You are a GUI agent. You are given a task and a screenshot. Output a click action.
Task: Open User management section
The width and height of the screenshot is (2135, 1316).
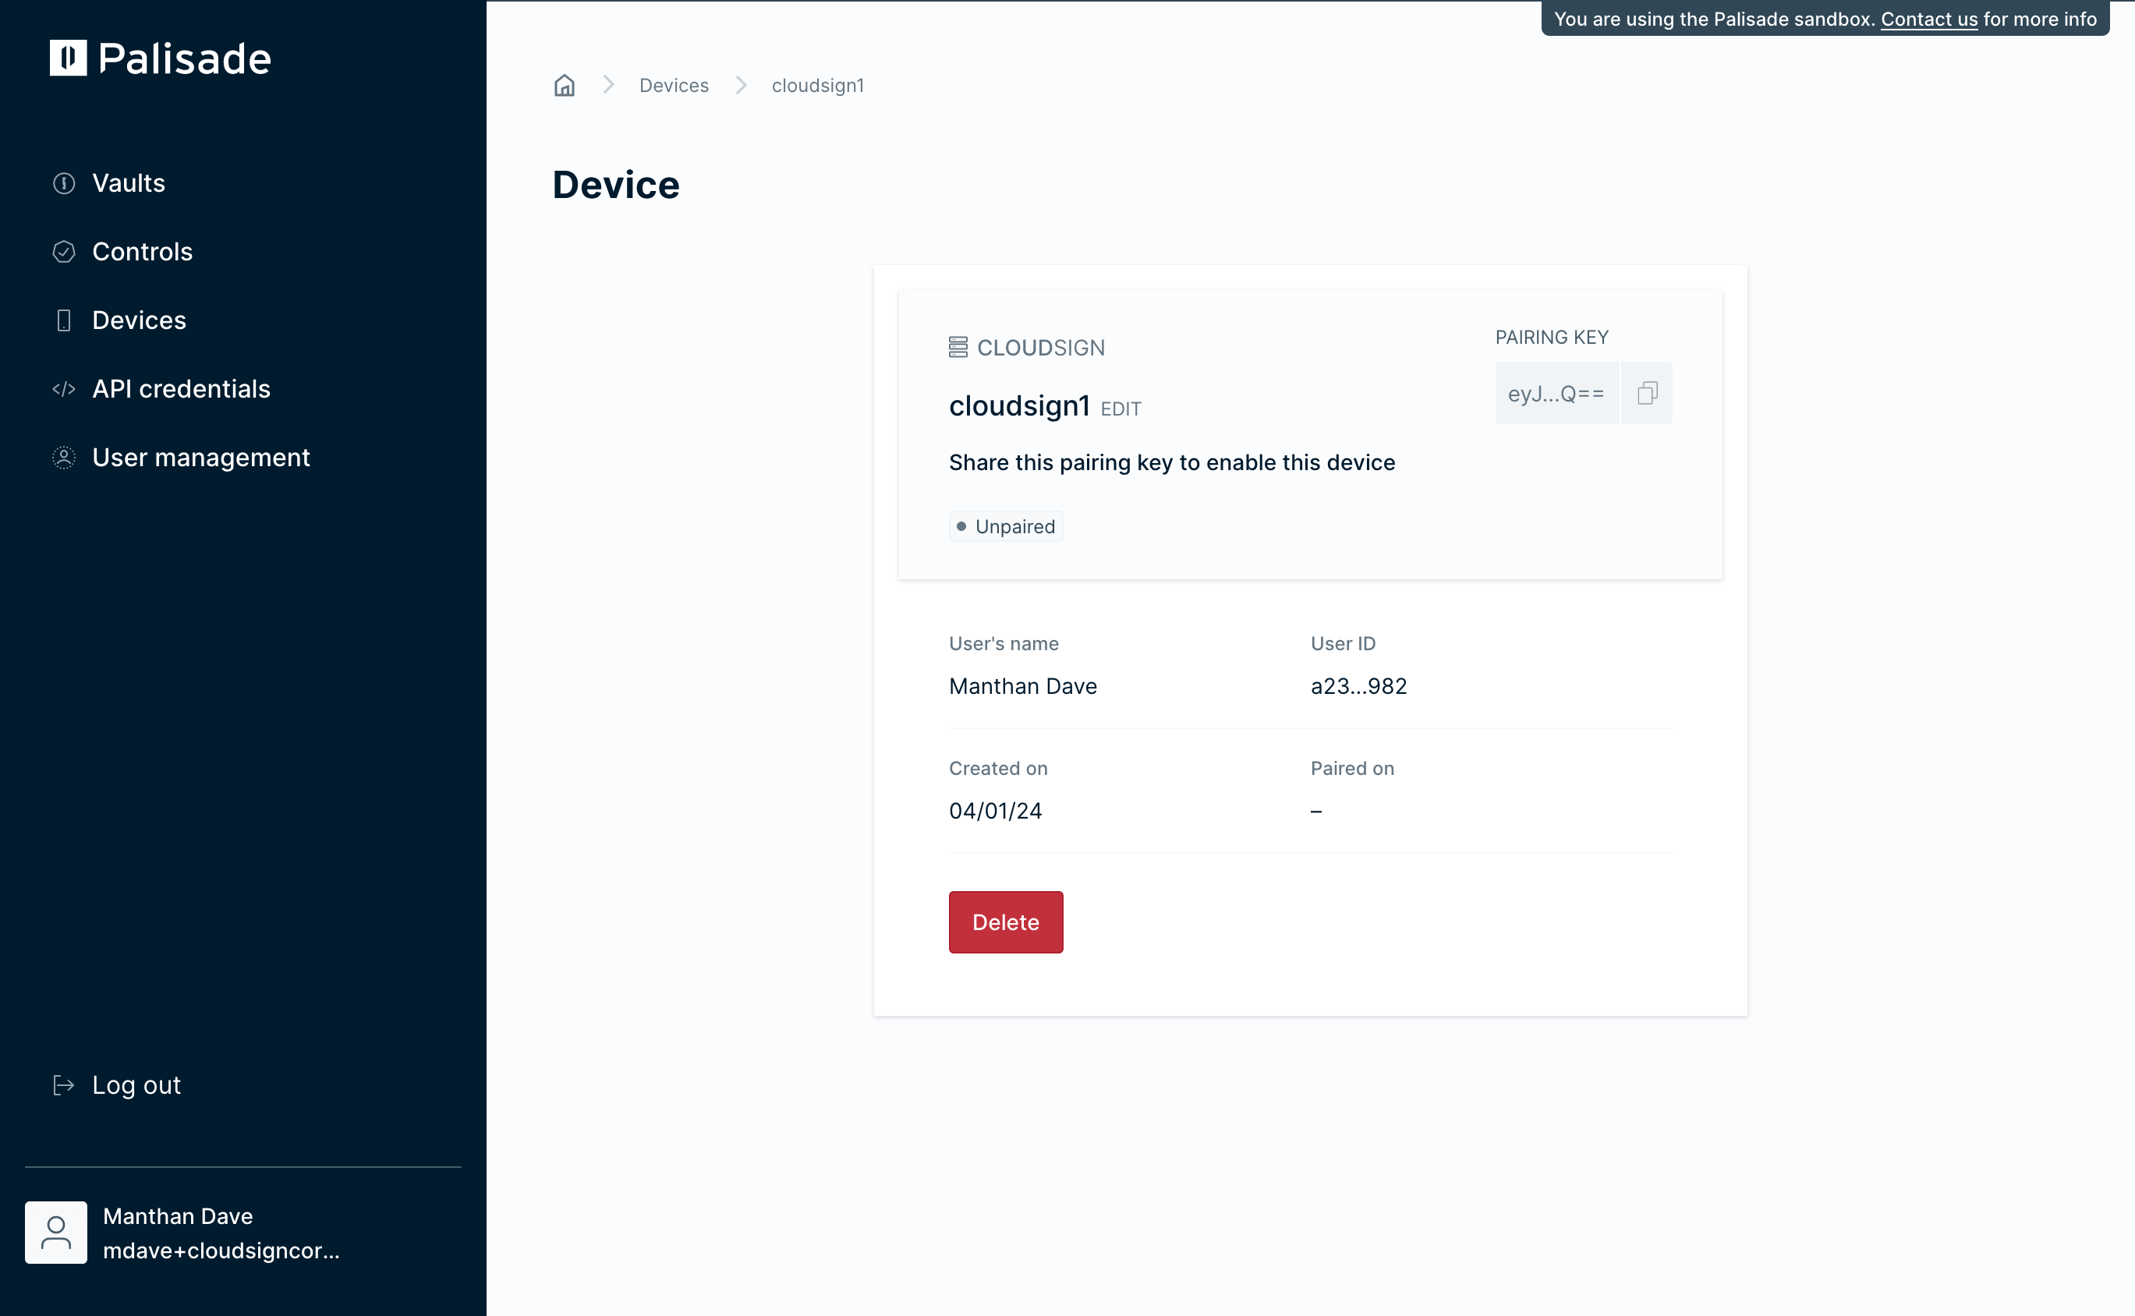(201, 458)
